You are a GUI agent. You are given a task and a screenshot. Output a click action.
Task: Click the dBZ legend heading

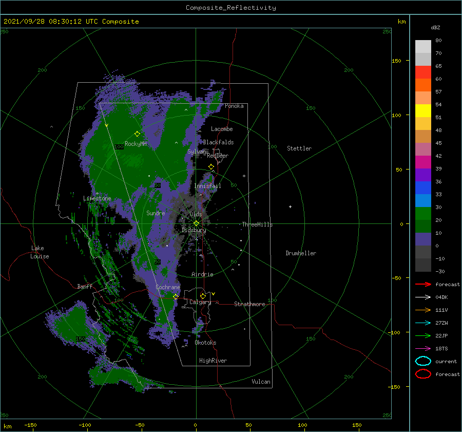(x=435, y=27)
